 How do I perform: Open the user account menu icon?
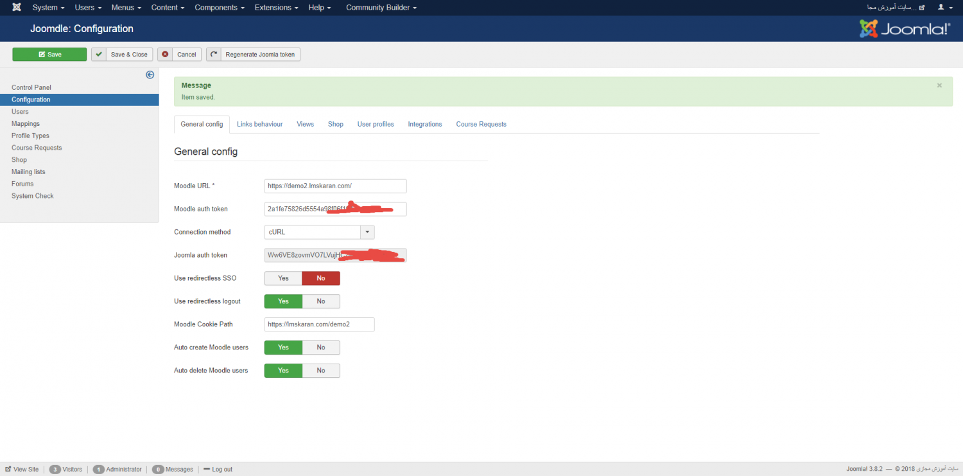pyautogui.click(x=944, y=8)
